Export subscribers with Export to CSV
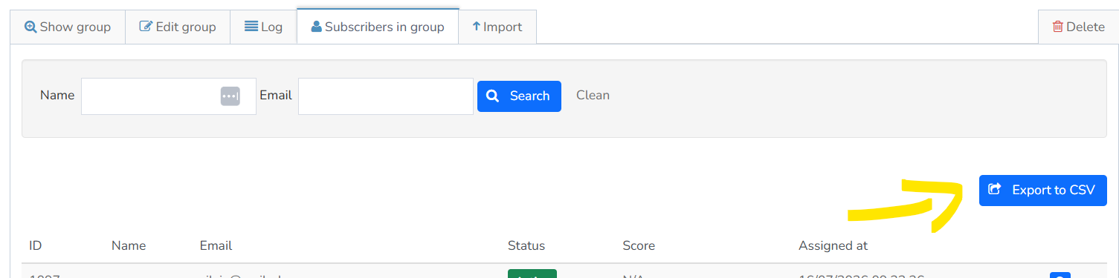Screen dimensions: 1119x278 coord(1043,191)
